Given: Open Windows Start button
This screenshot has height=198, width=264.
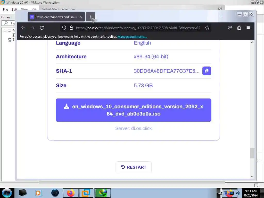Looking at the screenshot, I should 7,193.
